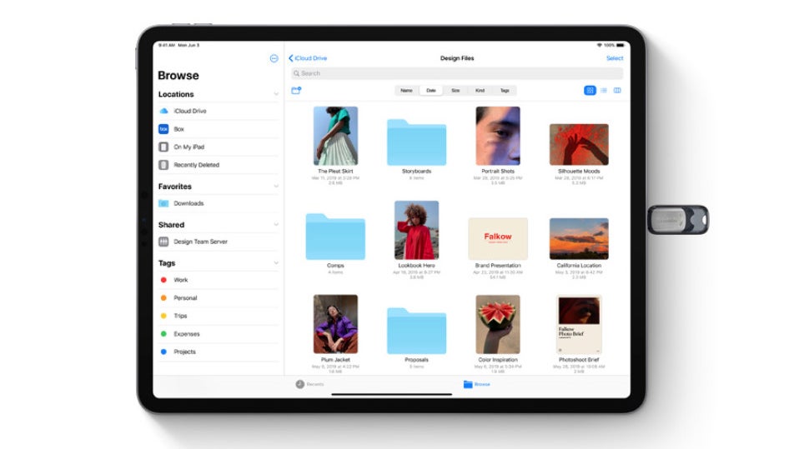Open the Photoshoot Brief document
799x449 pixels.
click(x=579, y=324)
